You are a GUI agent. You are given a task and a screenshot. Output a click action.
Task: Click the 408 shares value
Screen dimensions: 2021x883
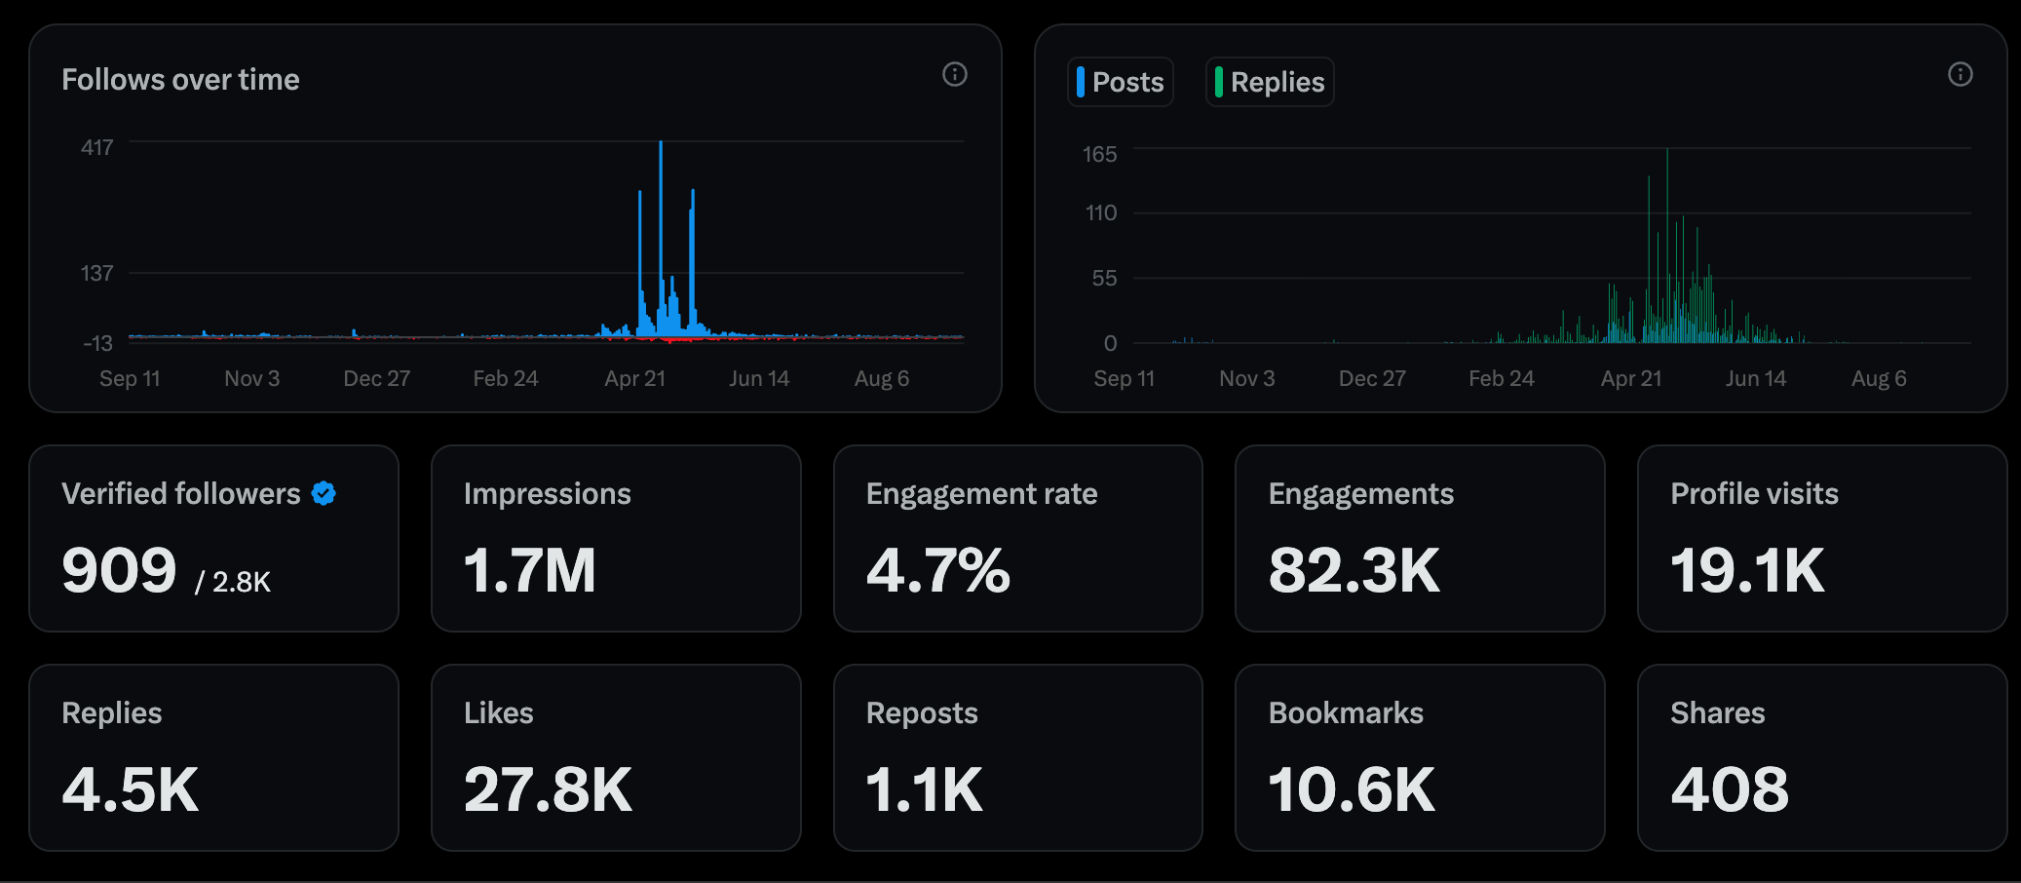[1730, 790]
